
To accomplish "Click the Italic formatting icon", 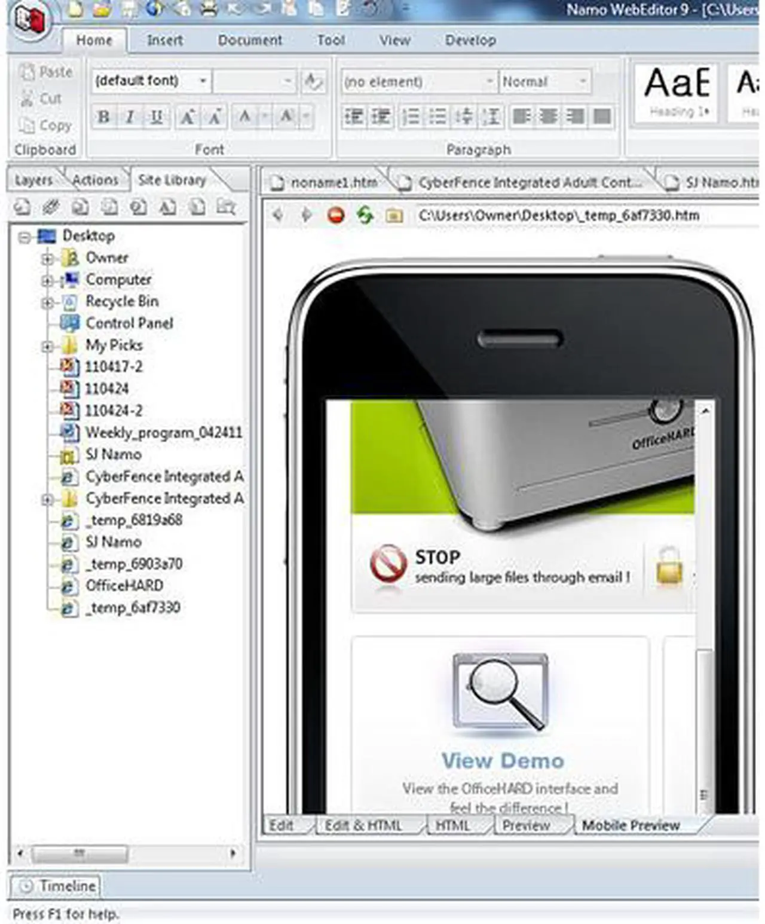I will [130, 117].
